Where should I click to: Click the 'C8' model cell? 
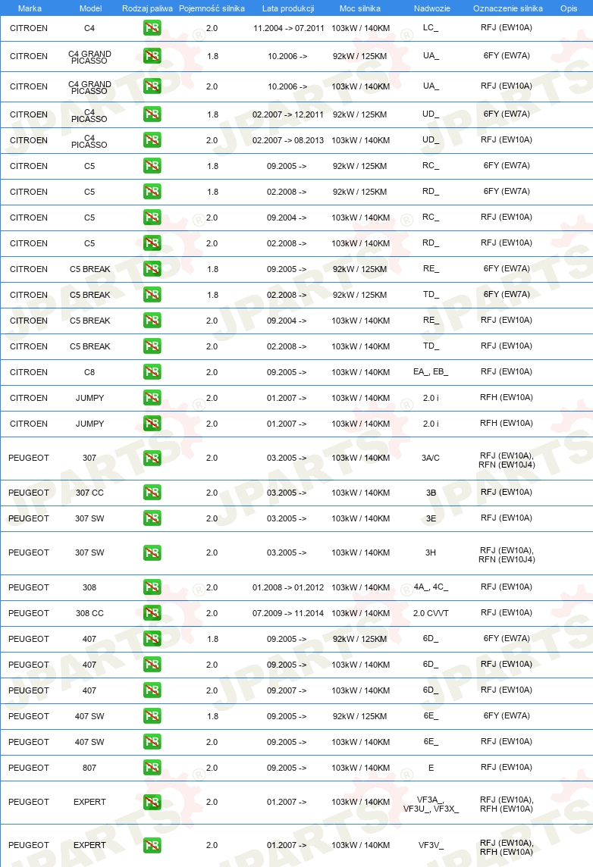89,372
